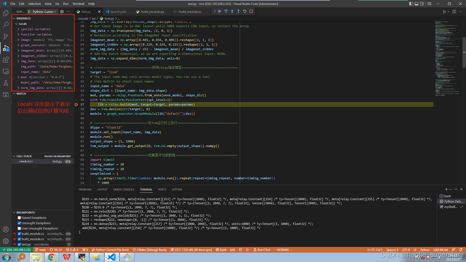Open launch.json with the debug gear icon
Viewport: 466px width, 262px height.
[62, 12]
